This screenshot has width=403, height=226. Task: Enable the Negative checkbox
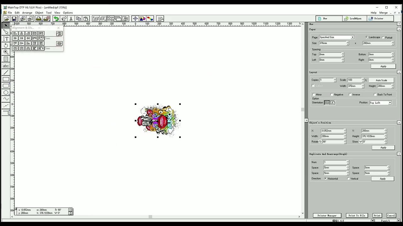332,94
